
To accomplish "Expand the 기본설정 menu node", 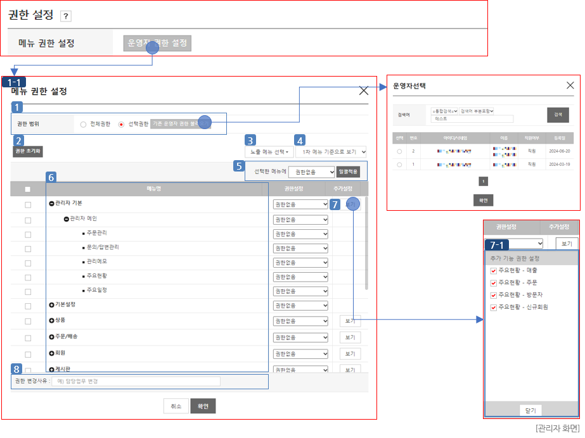I will [52, 304].
